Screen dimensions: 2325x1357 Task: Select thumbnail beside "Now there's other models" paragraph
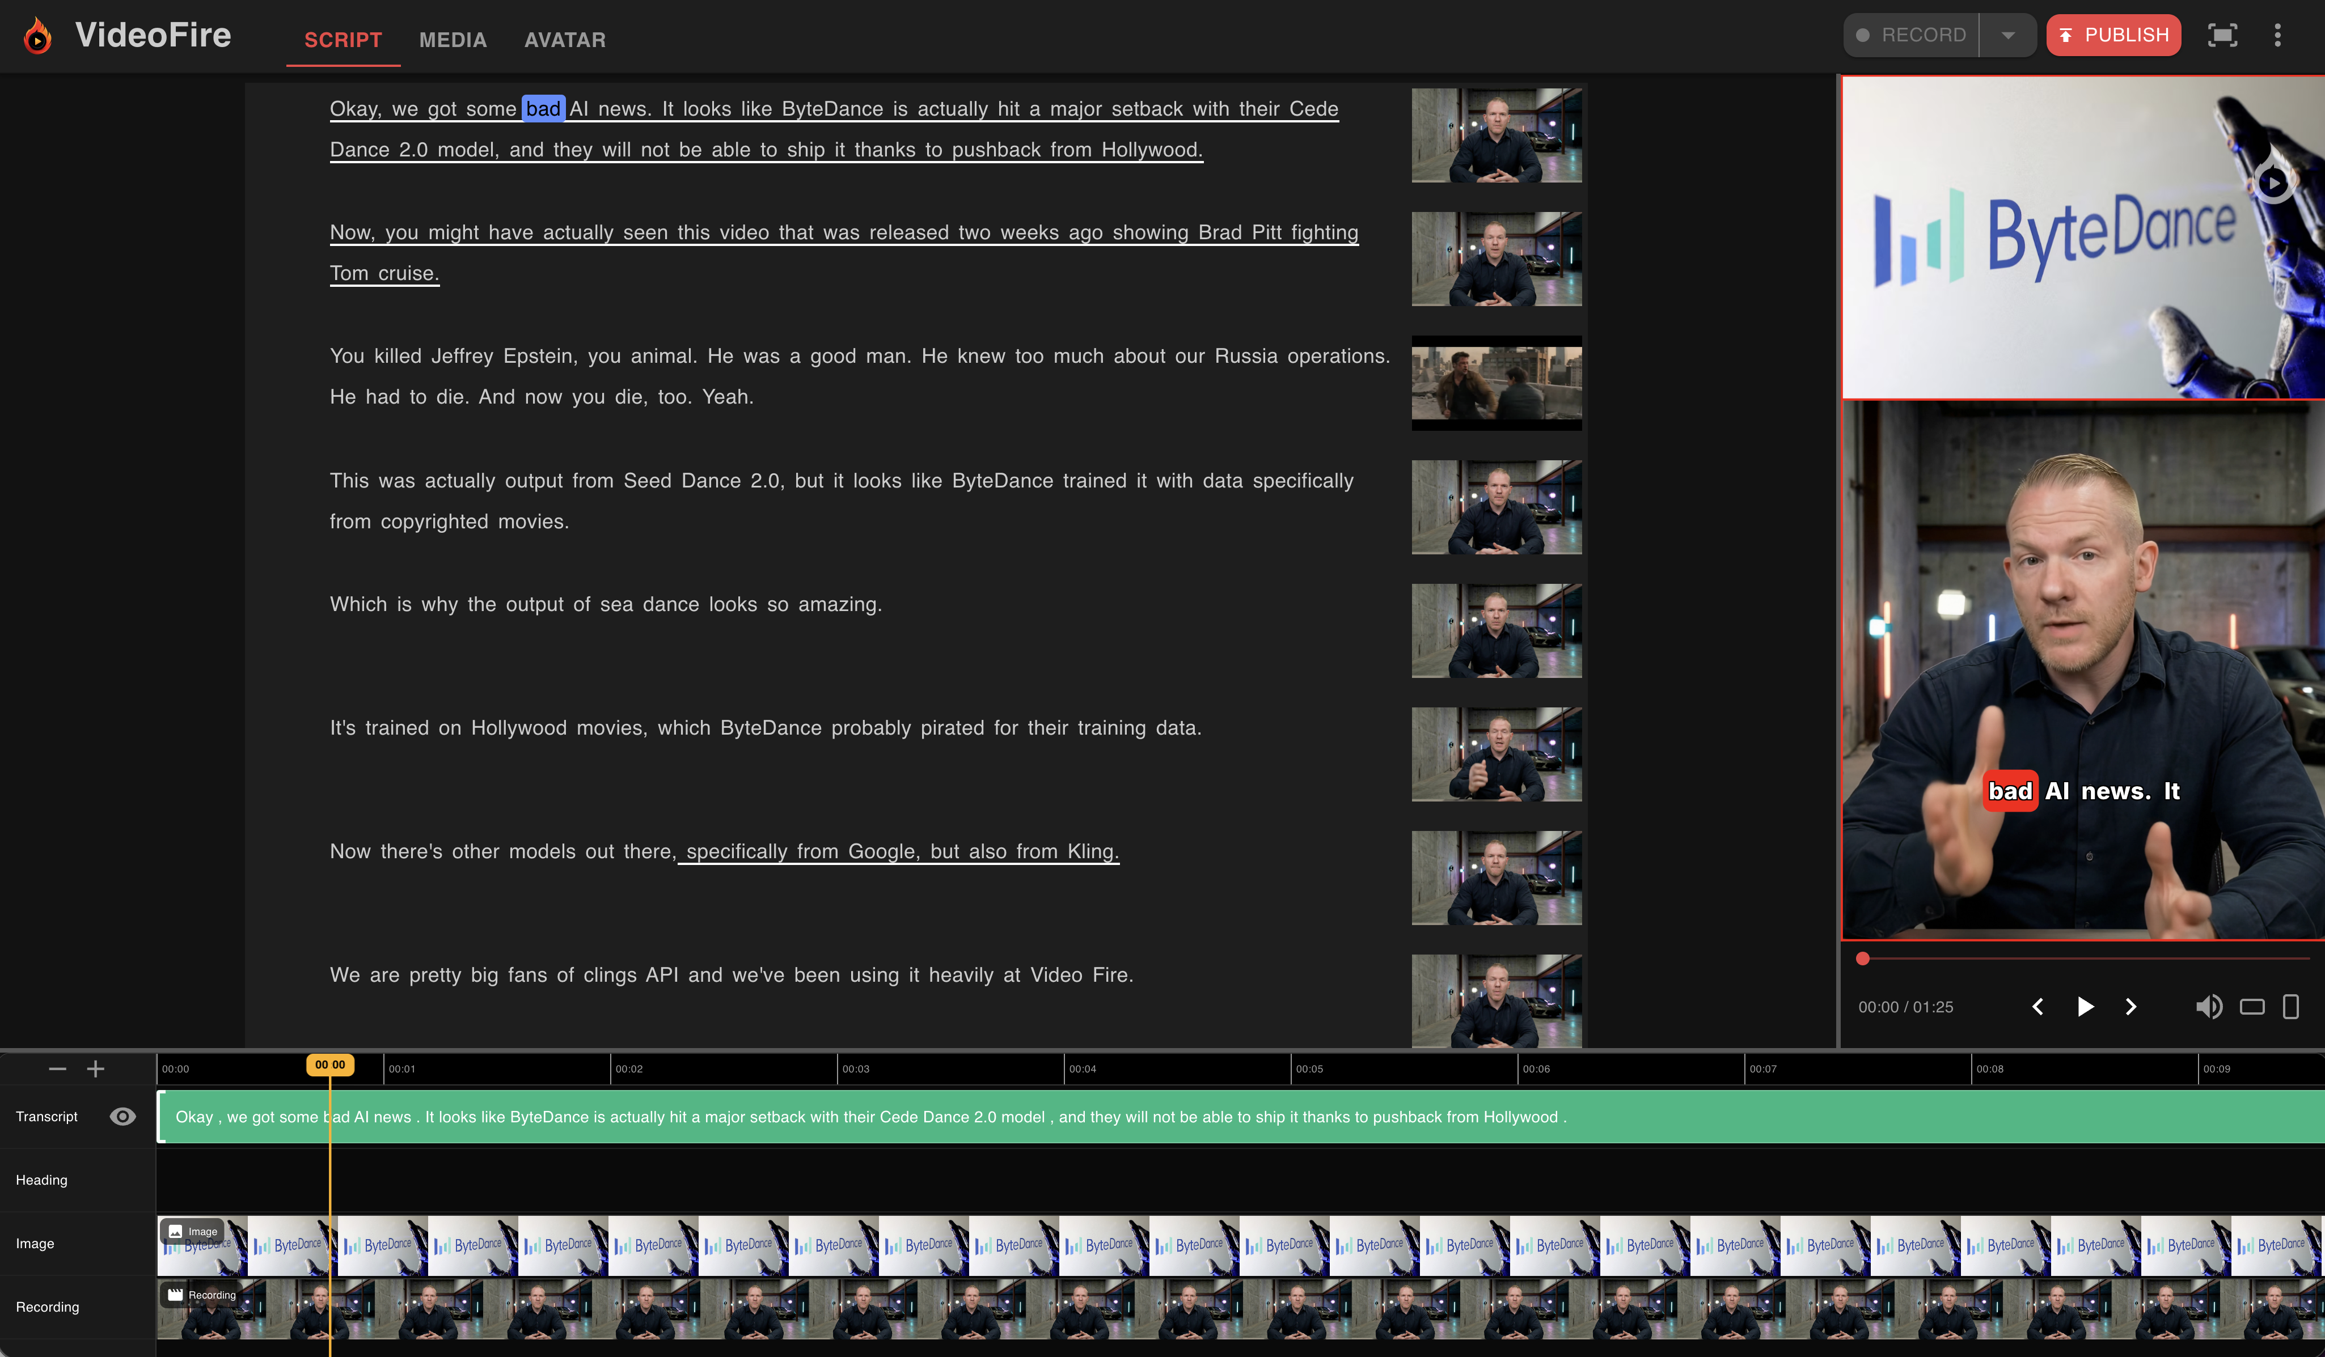coord(1497,878)
